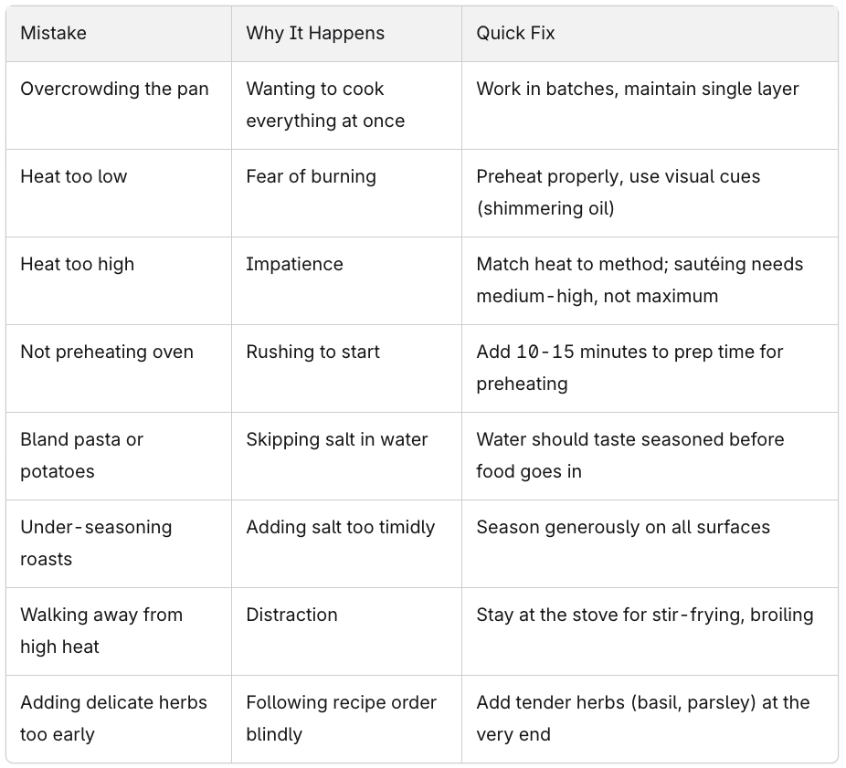The width and height of the screenshot is (846, 768).
Task: Click the Quick Fix column header
Action: (650, 34)
